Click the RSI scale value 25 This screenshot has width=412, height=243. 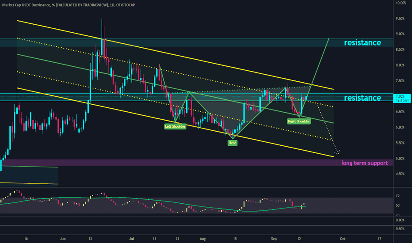[x=397, y=216]
